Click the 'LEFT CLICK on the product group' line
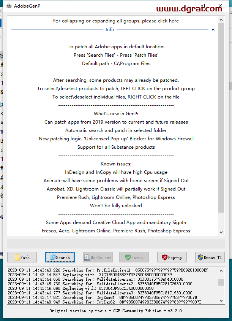This screenshot has width=232, height=321. (x=116, y=89)
